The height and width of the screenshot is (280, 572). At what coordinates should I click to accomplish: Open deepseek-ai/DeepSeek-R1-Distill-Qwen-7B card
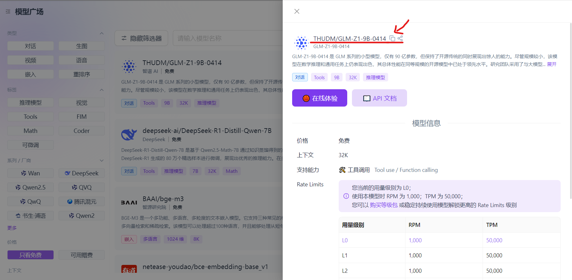(199, 151)
